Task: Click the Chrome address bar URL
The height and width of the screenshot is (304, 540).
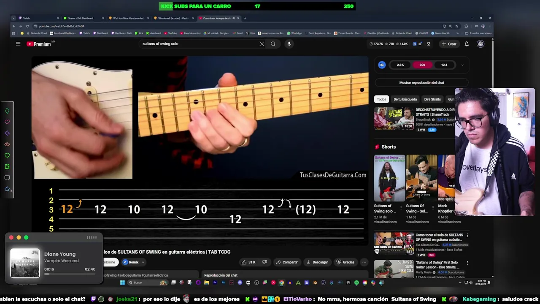Action: [x=62, y=26]
